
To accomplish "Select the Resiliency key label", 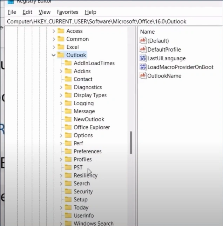I will click(86, 175).
